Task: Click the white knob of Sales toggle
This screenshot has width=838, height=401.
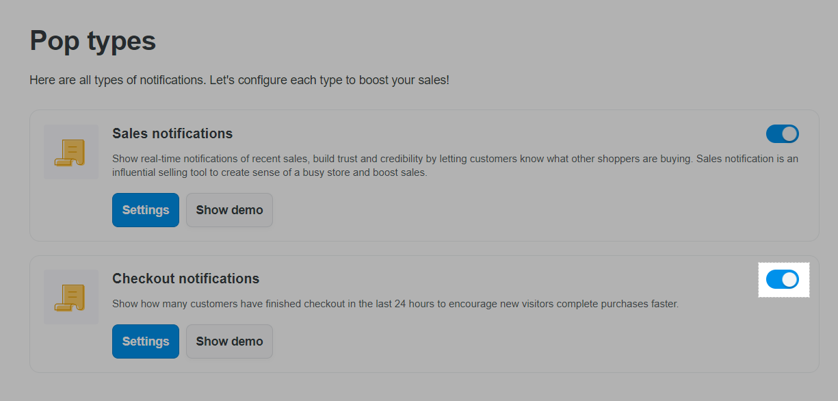Action: coord(789,134)
